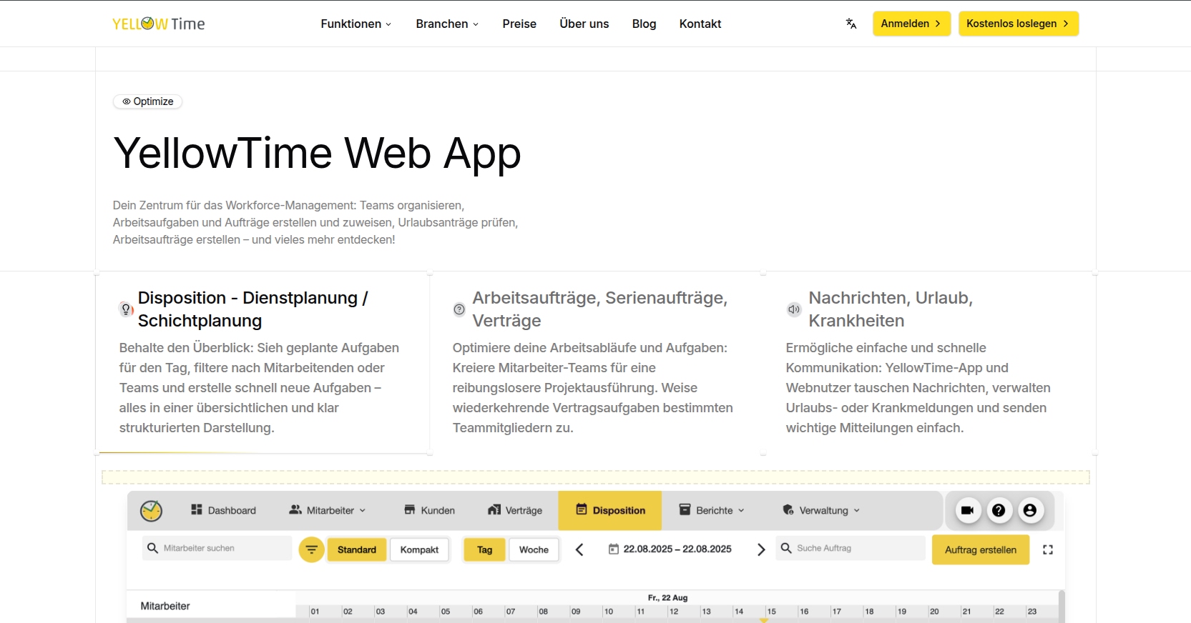Open the Berichte dropdown in the app bar

(x=712, y=510)
